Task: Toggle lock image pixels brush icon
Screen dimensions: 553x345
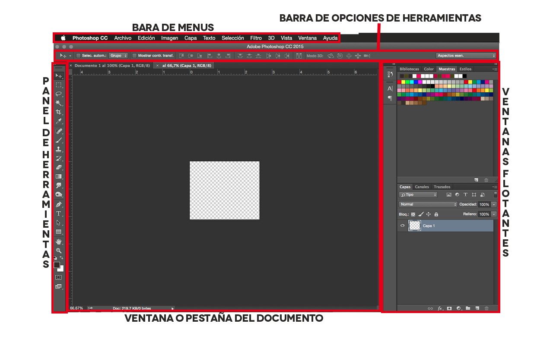Action: pyautogui.click(x=421, y=214)
